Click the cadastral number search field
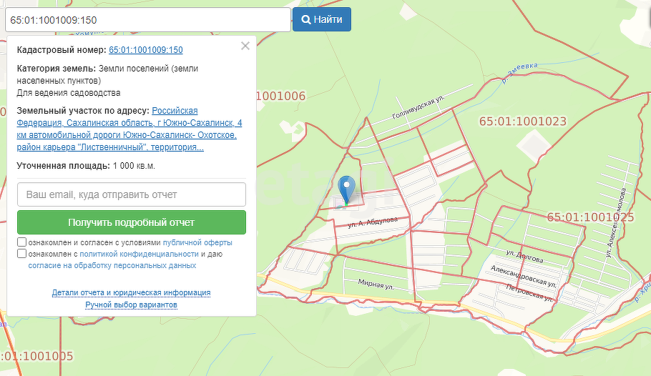 [x=147, y=19]
